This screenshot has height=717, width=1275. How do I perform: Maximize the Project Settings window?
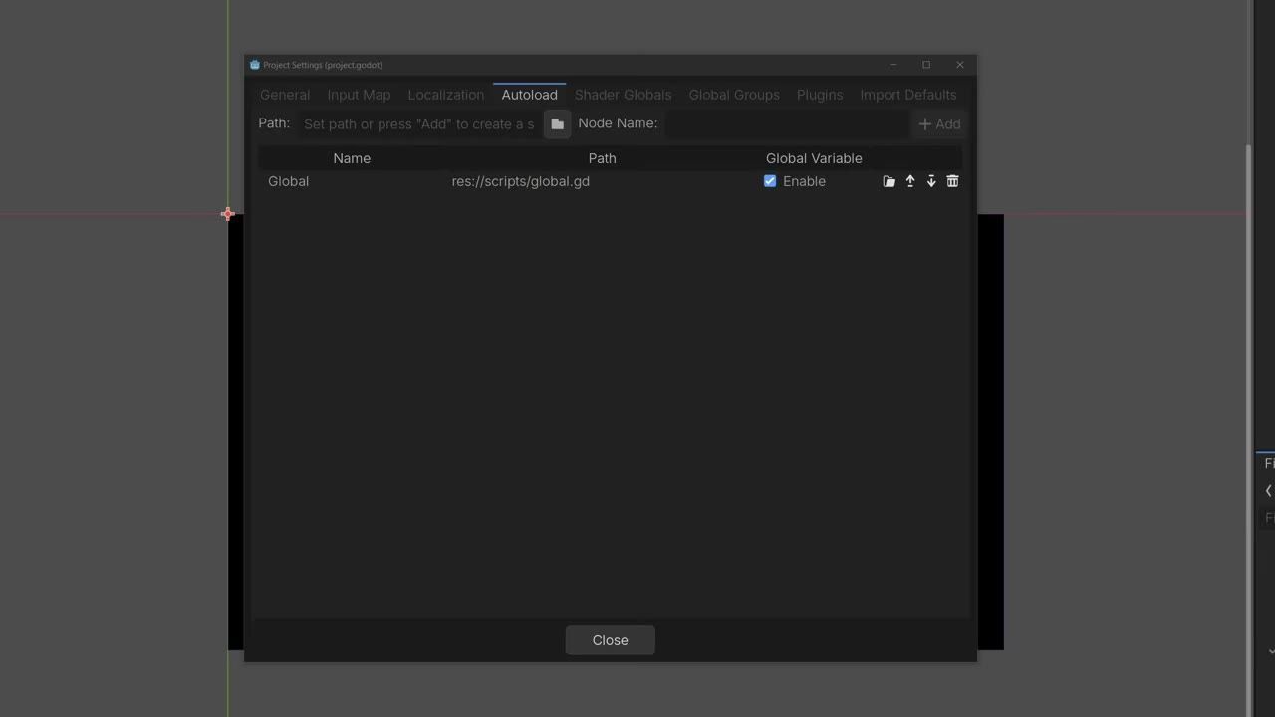point(926,65)
